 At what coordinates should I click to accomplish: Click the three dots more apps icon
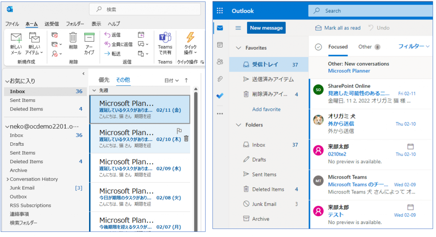click(x=220, y=113)
